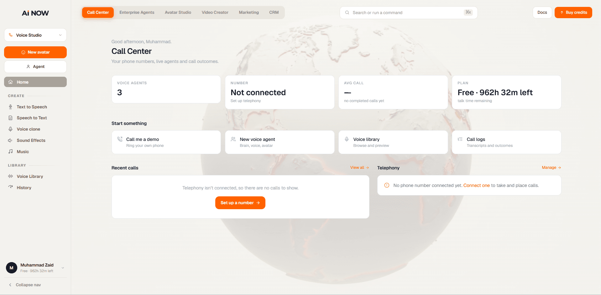Open the Avatar Studio tab
Screen dimensions: 601x295
click(178, 13)
